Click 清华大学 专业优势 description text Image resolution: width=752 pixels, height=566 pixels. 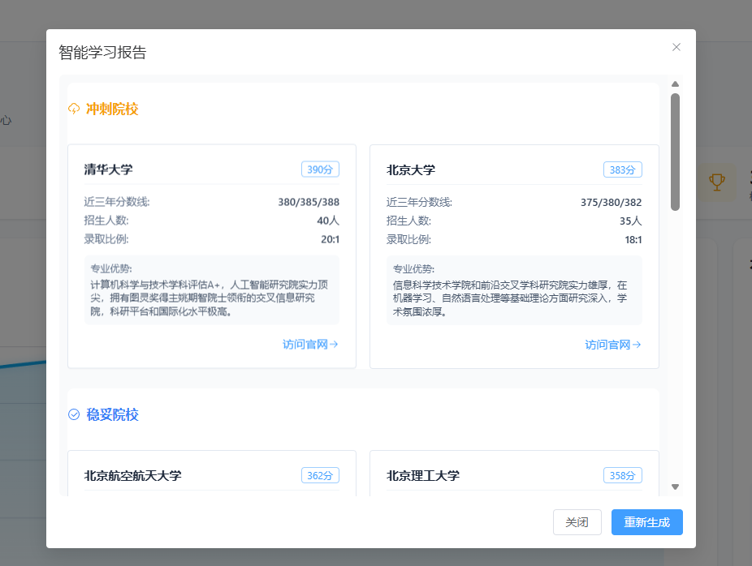(209, 298)
